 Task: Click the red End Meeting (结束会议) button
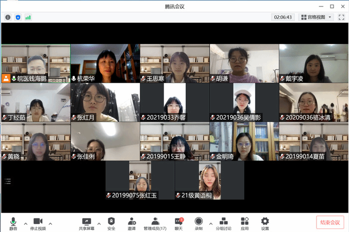(x=330, y=223)
